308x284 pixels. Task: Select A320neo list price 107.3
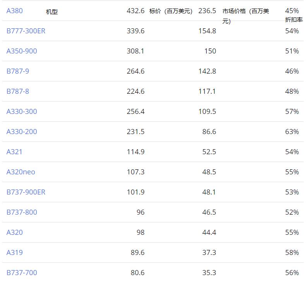[135, 172]
